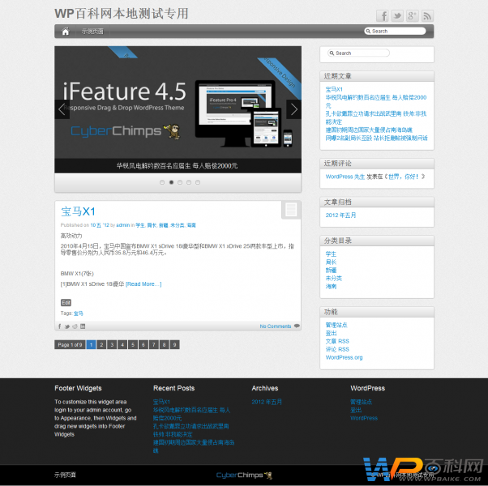
Task: Go to pagination page 9
Action: (174, 344)
